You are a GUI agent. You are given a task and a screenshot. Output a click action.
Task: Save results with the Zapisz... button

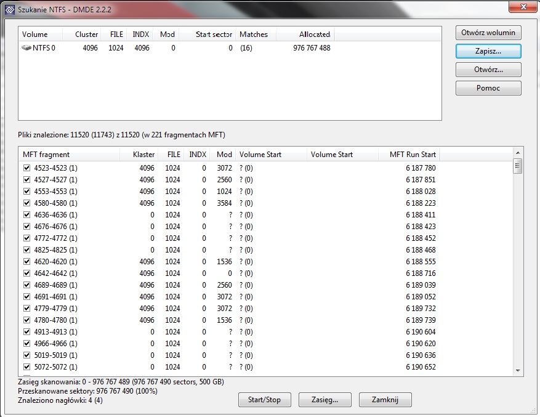tap(488, 51)
